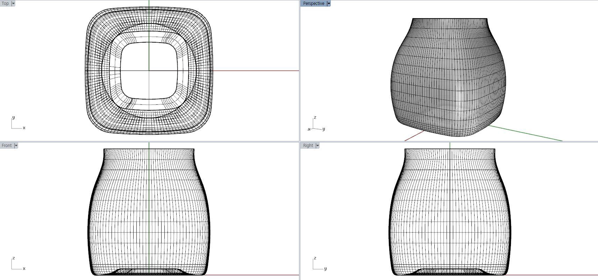Activate the Right viewport title label

pyautogui.click(x=308, y=146)
